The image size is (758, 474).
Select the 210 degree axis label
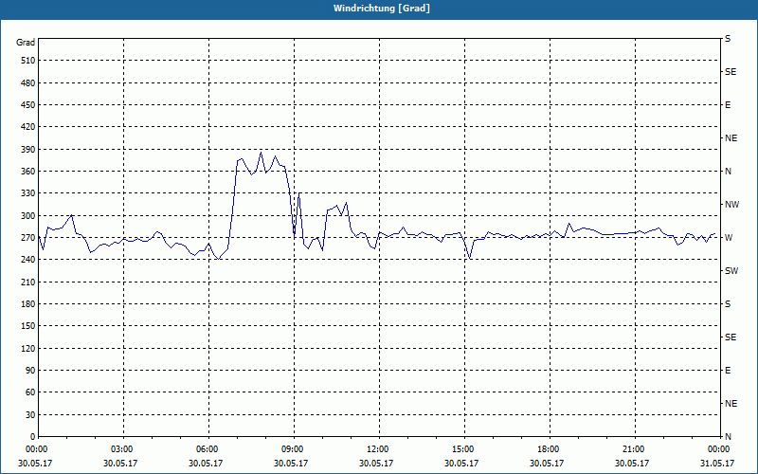[x=28, y=282]
